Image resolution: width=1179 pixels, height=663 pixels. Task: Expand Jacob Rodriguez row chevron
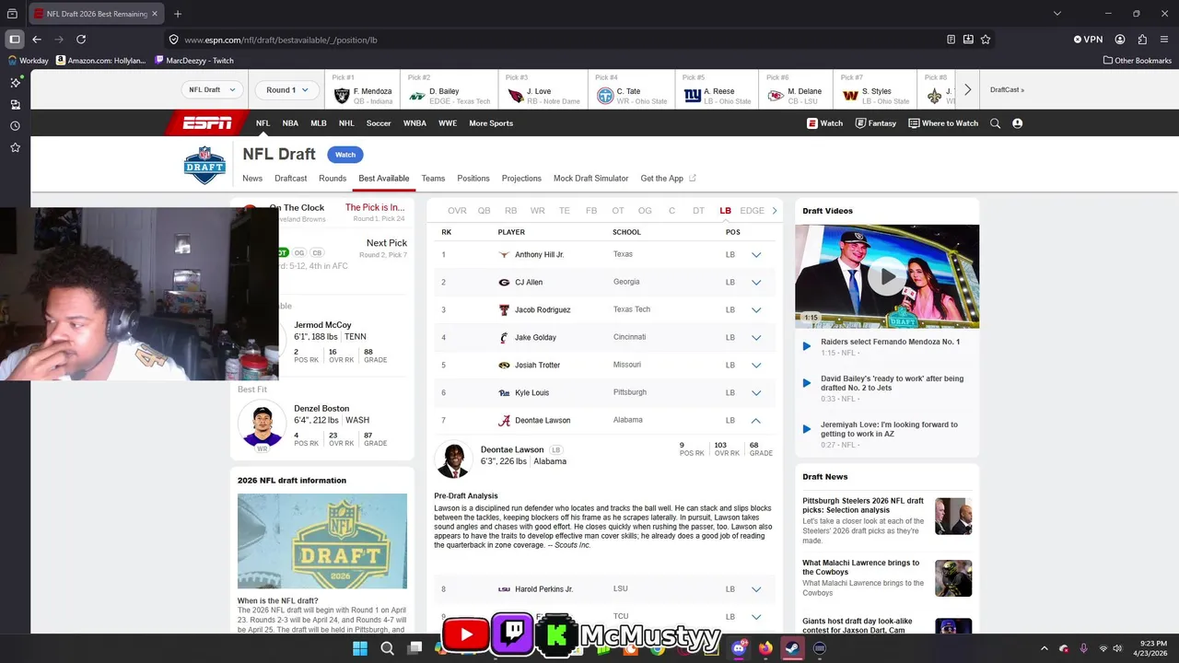756,310
